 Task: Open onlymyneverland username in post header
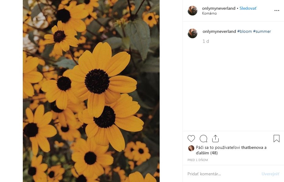point(219,8)
